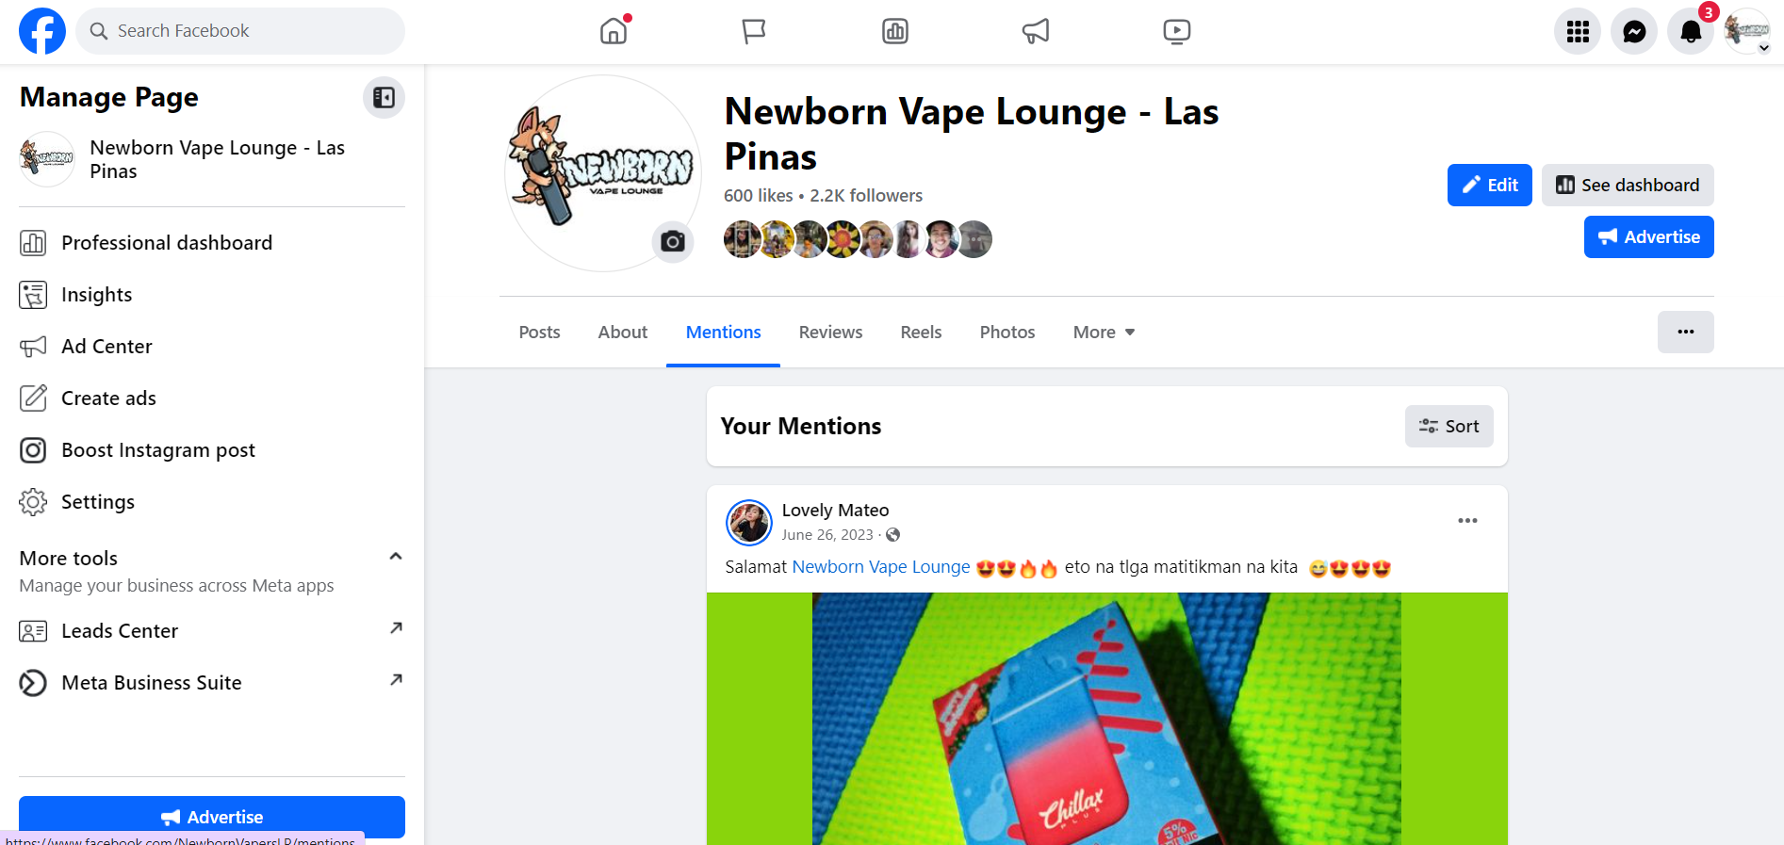Collapse the More tools section

pyautogui.click(x=396, y=557)
